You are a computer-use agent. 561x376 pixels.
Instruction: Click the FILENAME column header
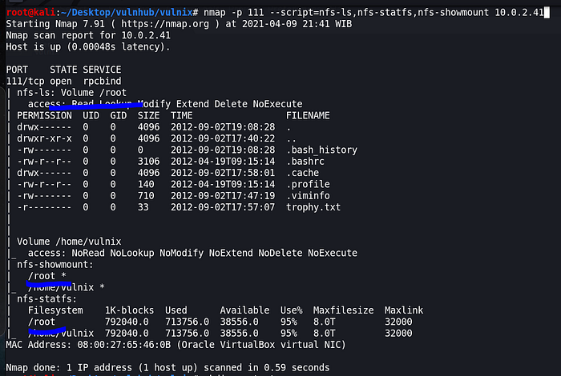pos(308,115)
